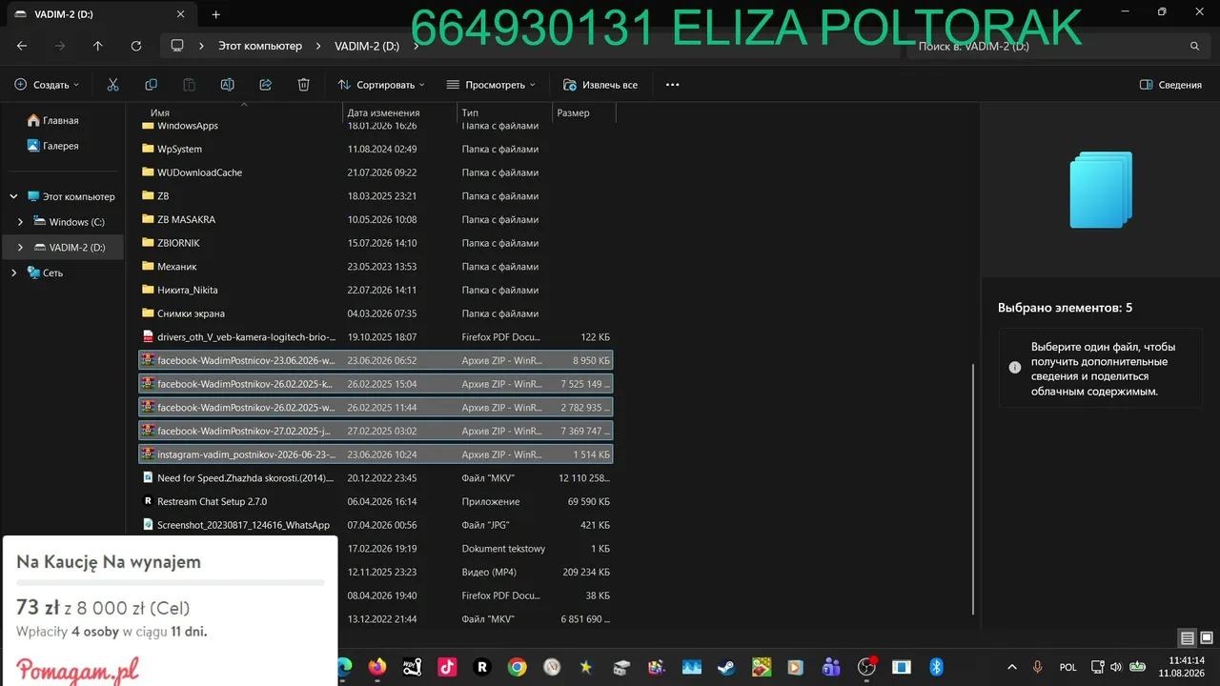The height and width of the screenshot is (686, 1220).
Task: Open Microsoft Edge from the taskbar
Action: (x=343, y=667)
